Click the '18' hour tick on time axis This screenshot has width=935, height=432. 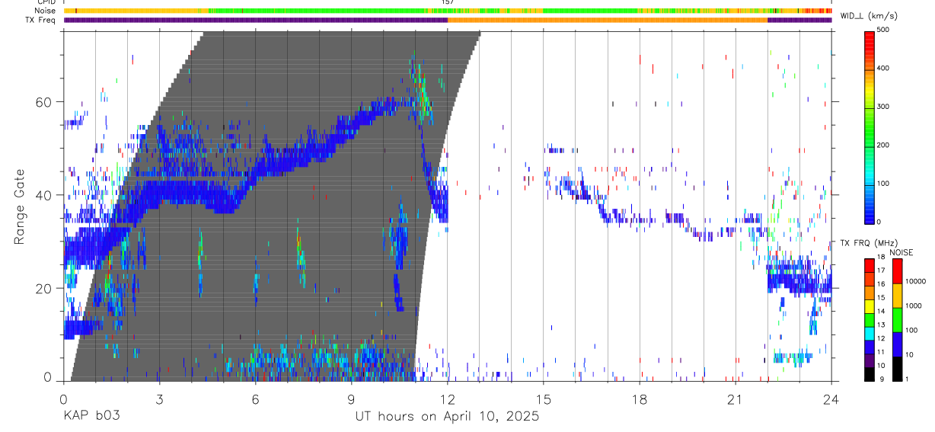pos(640,398)
